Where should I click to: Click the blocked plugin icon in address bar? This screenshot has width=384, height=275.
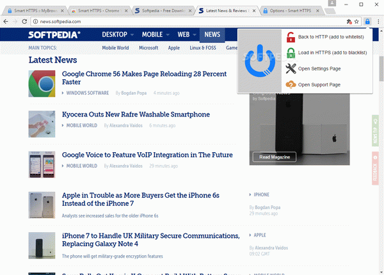349,22
